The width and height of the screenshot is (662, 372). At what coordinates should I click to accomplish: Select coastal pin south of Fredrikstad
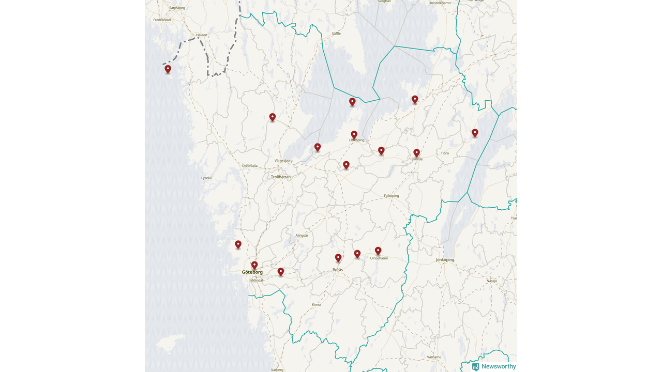[168, 69]
